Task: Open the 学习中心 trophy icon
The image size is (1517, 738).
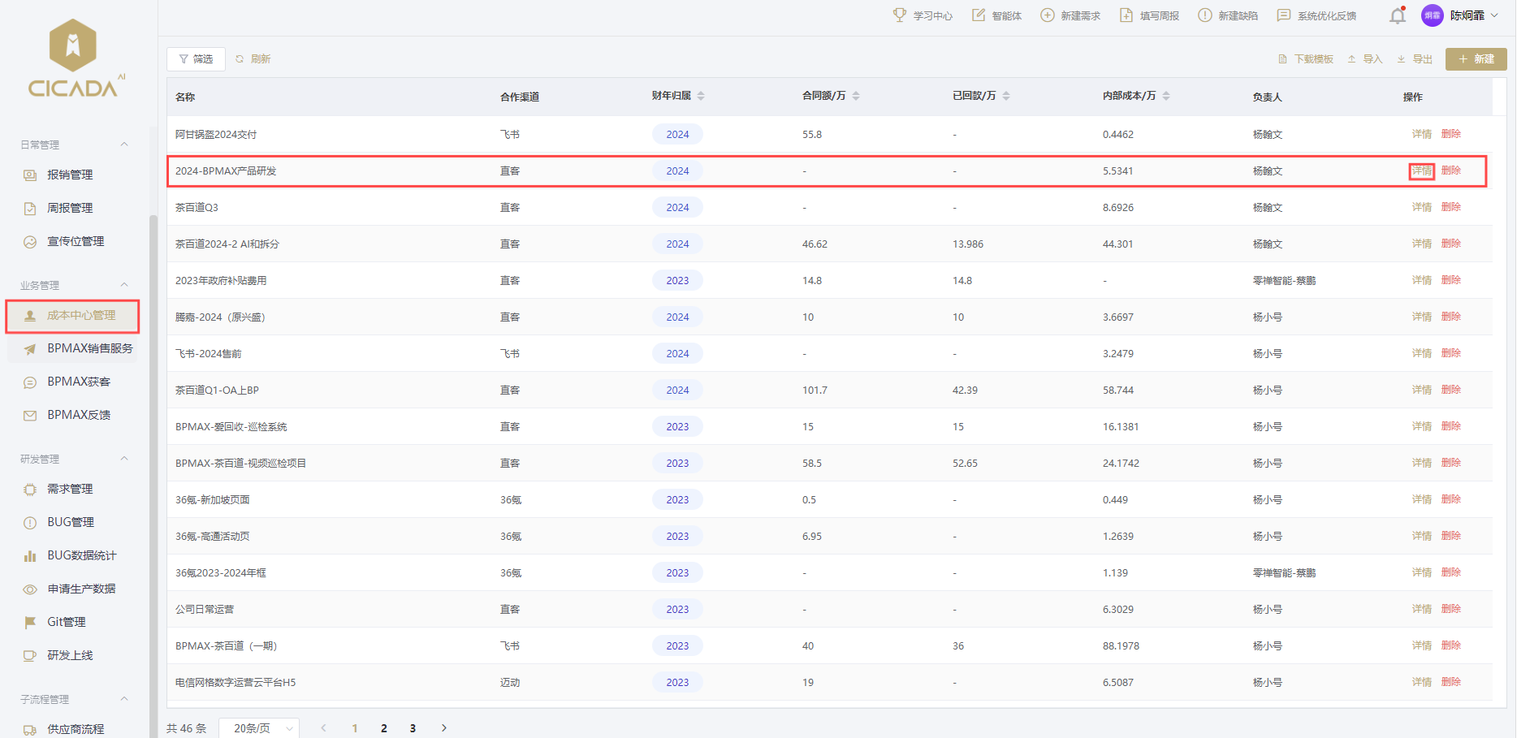Action: tap(900, 15)
